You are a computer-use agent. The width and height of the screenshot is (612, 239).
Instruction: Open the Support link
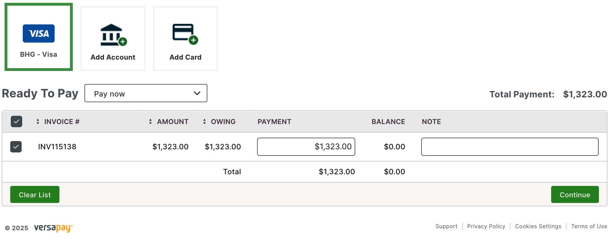pyautogui.click(x=446, y=226)
